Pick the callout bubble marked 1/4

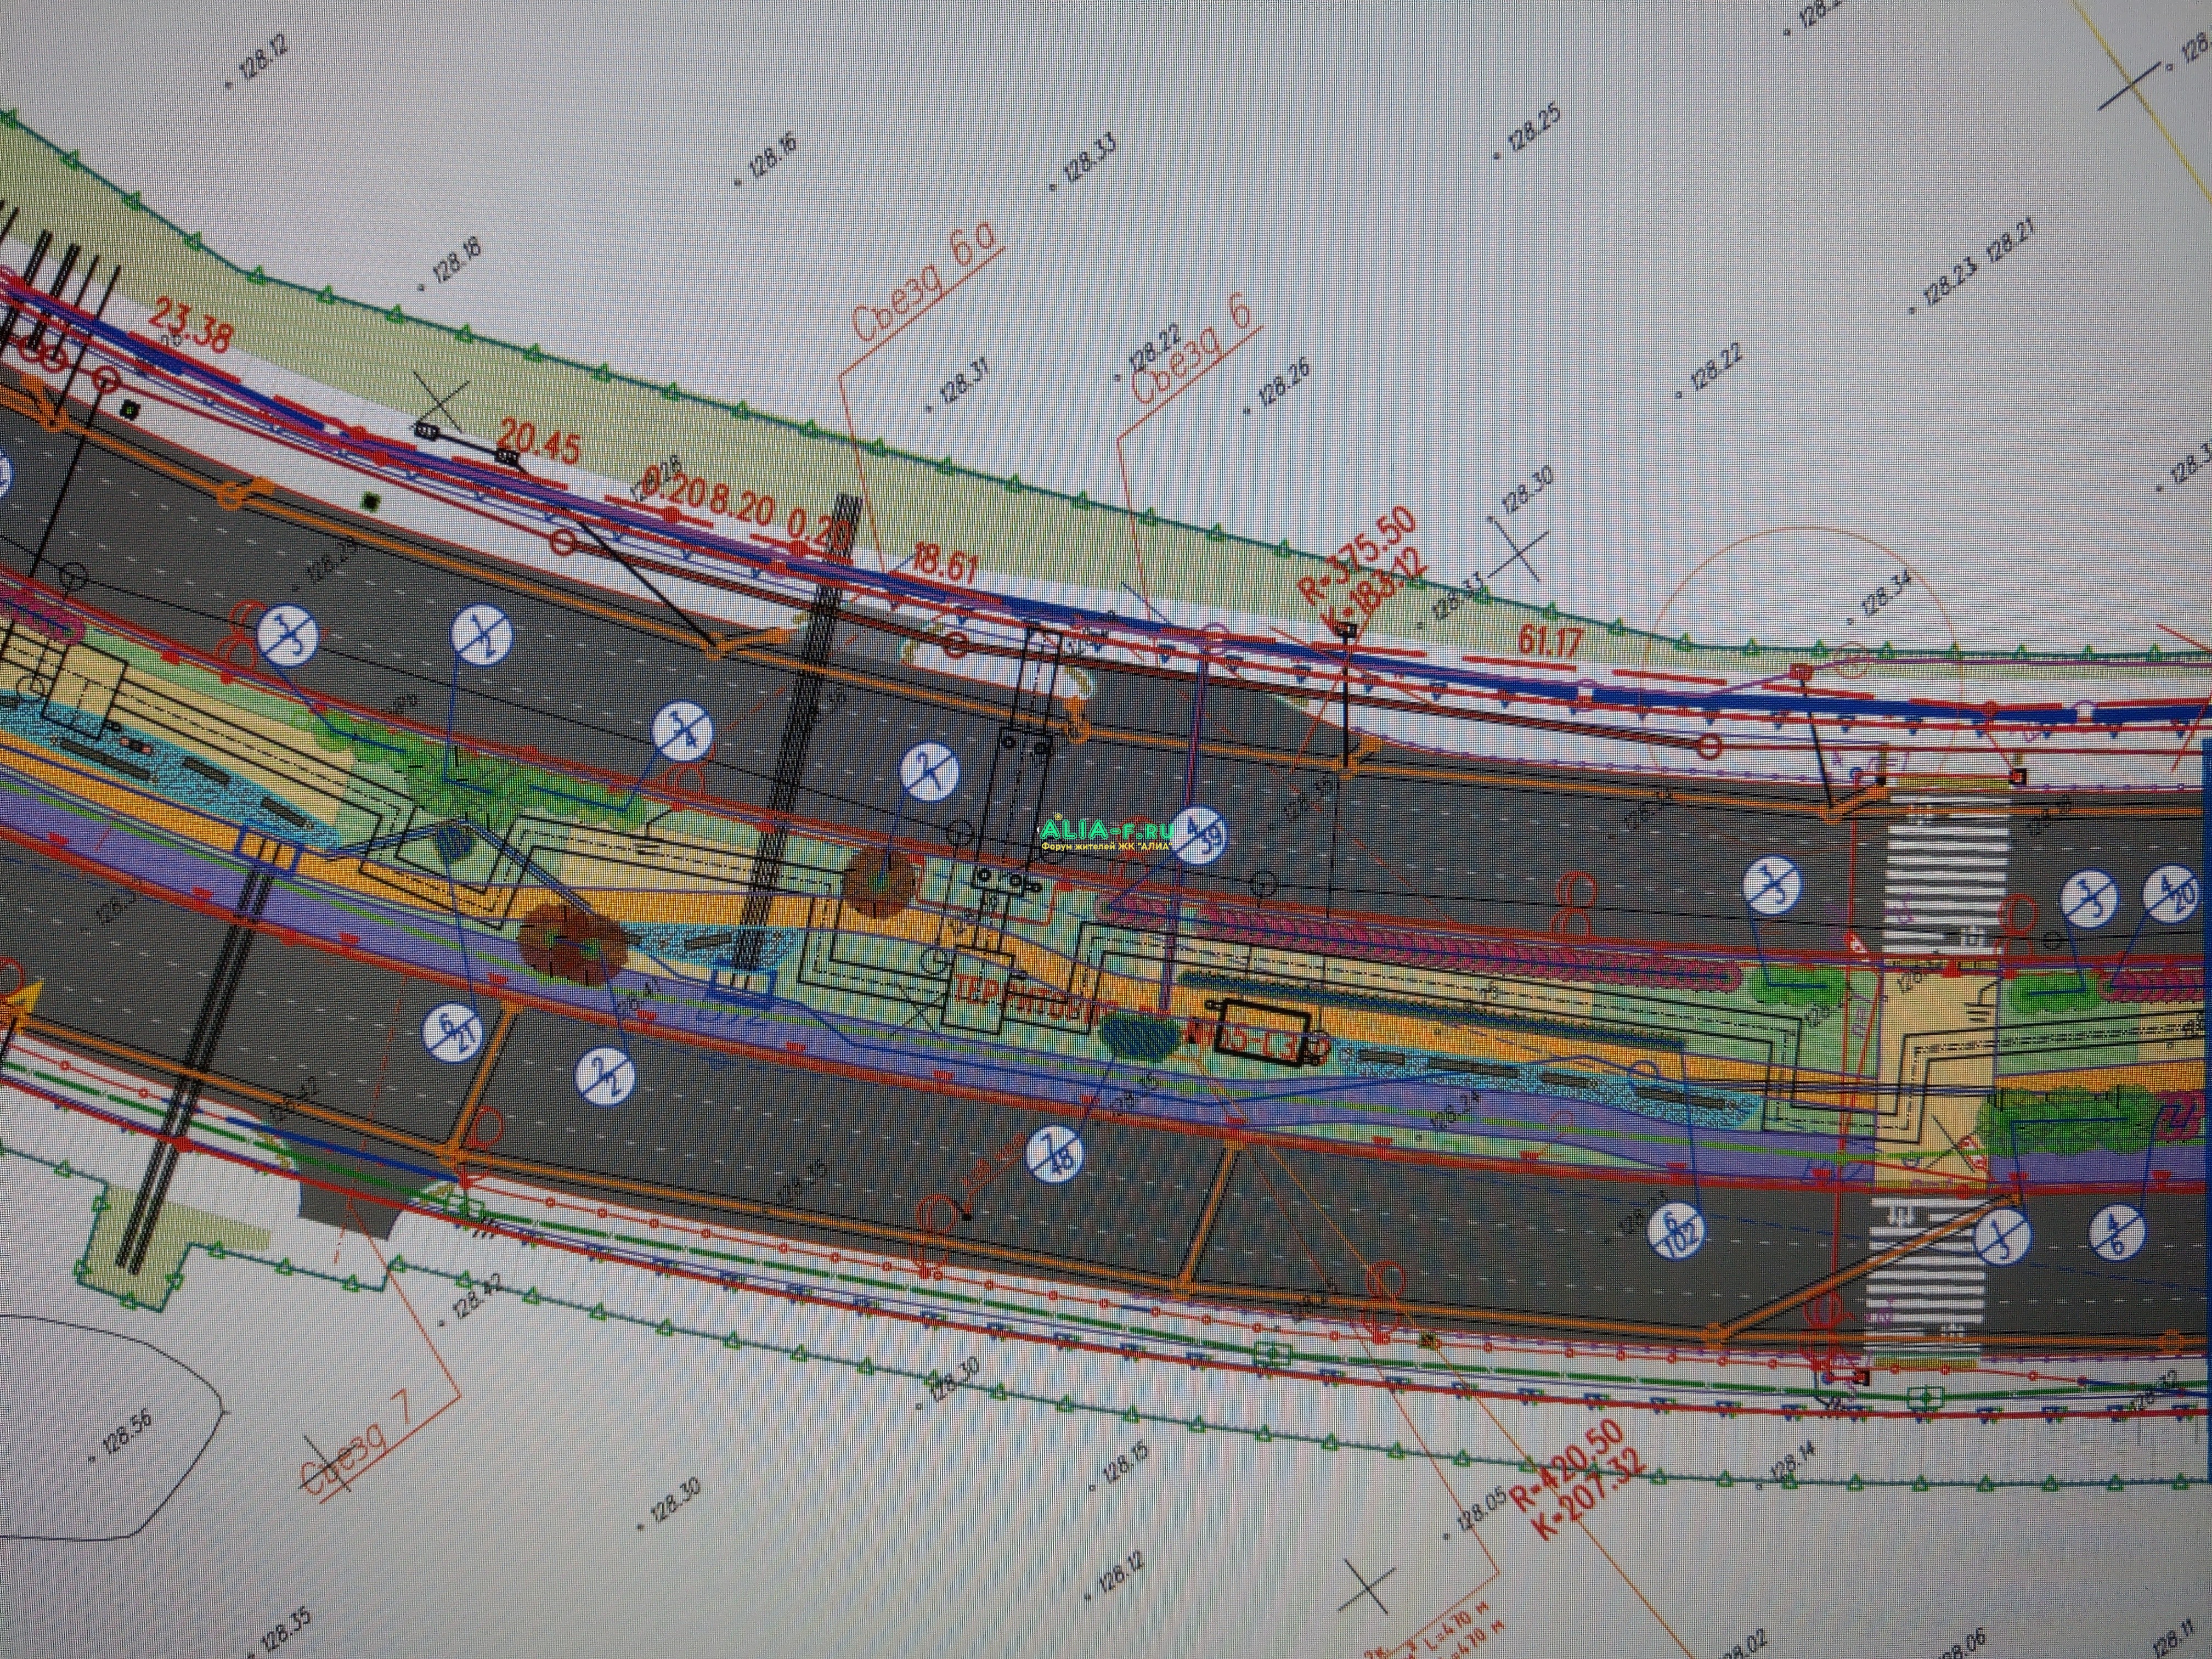tap(682, 732)
